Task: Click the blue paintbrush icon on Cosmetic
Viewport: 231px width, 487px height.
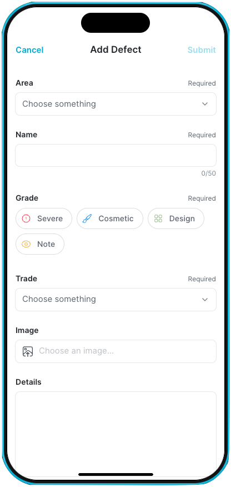Action: (x=87, y=218)
